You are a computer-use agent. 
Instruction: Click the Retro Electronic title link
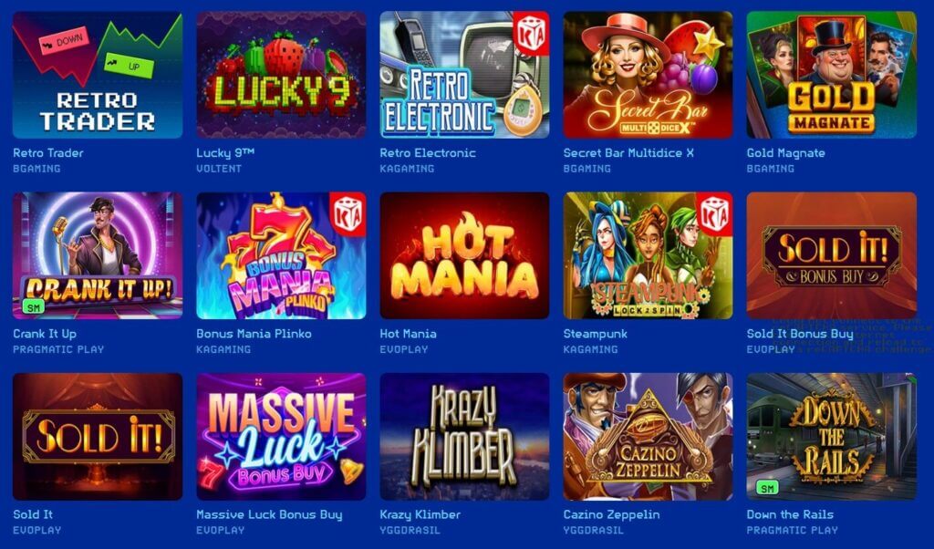(428, 153)
